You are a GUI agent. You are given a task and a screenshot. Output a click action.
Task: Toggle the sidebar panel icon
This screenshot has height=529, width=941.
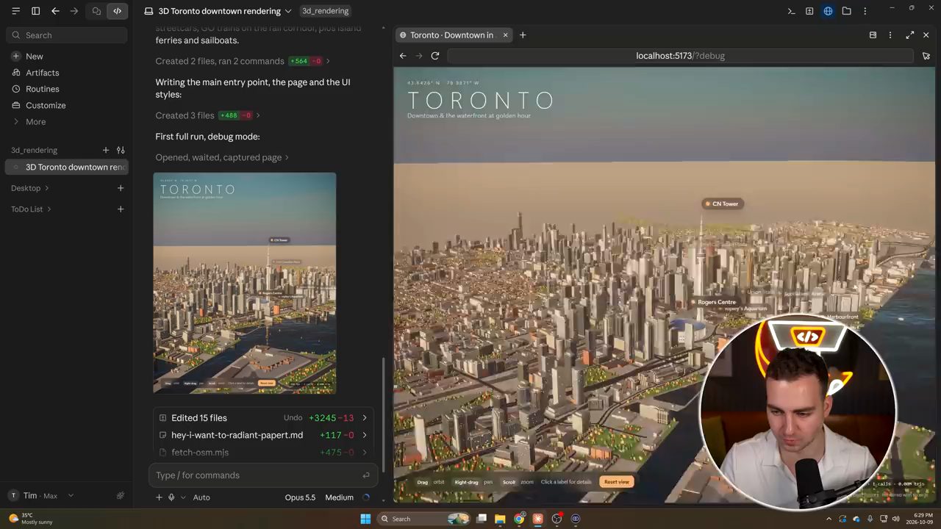(x=35, y=11)
